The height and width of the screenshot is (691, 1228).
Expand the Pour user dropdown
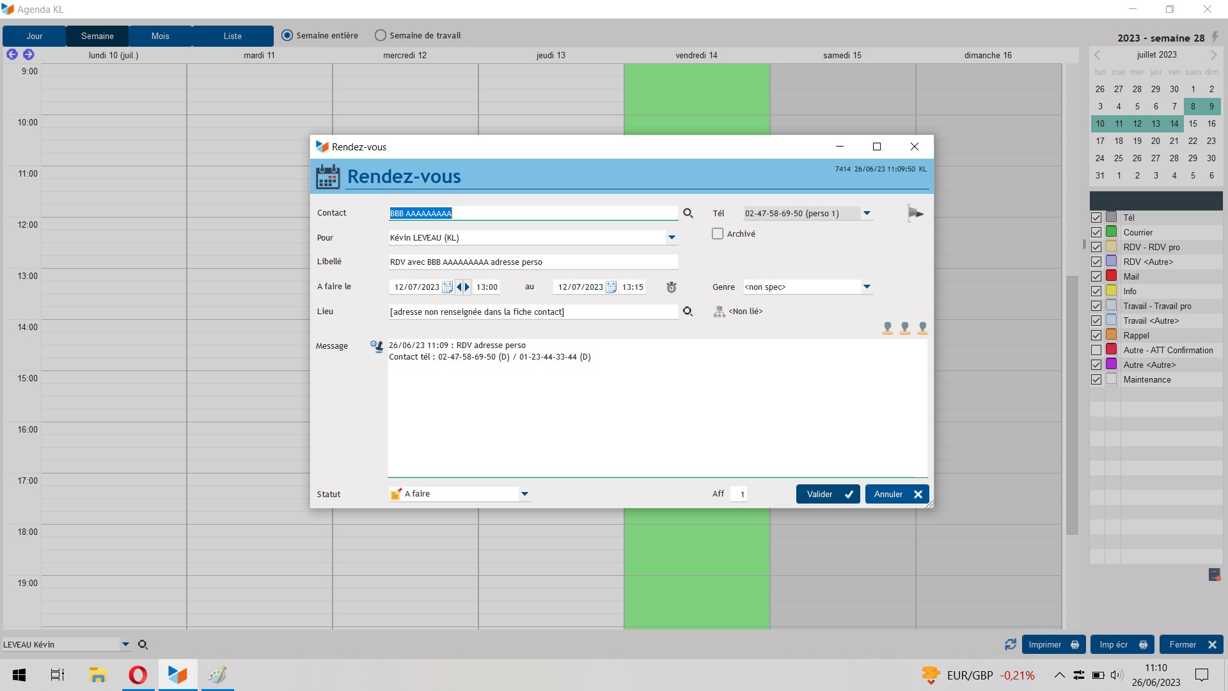[672, 238]
